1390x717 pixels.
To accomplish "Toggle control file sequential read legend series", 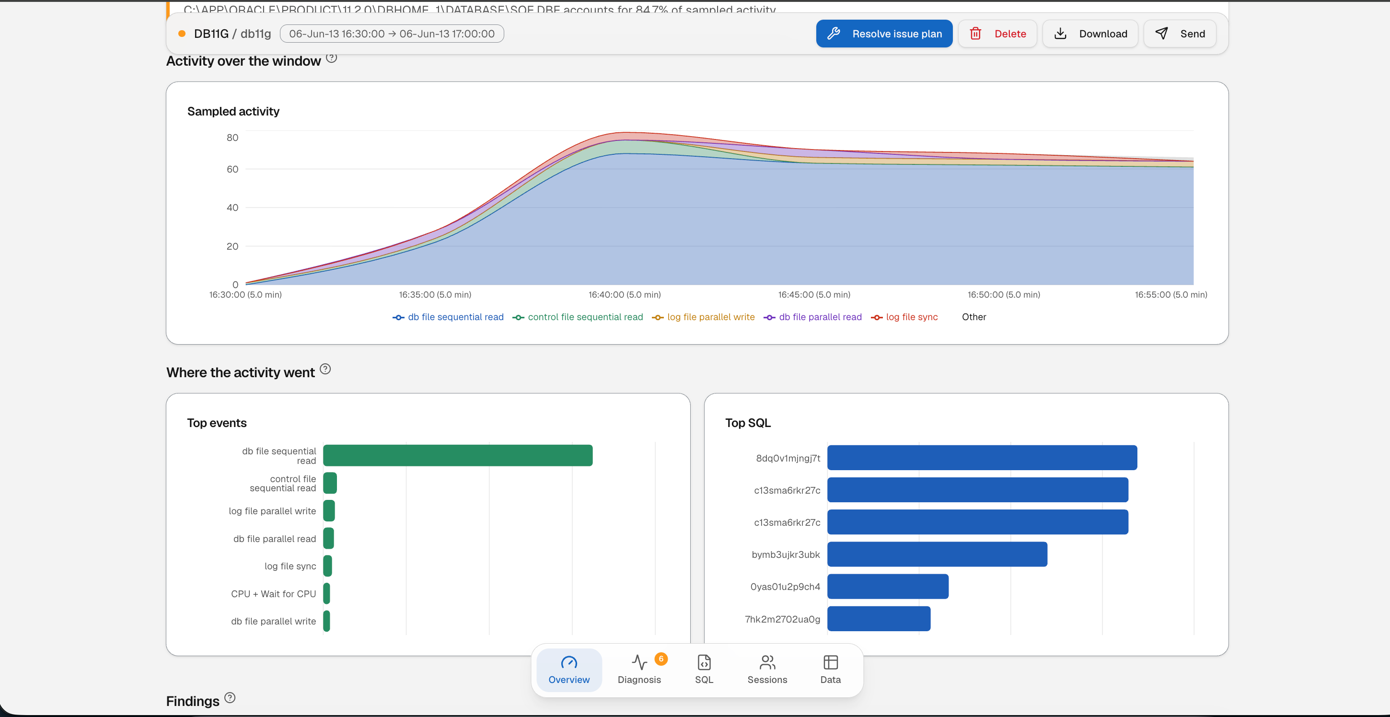I will pos(578,317).
